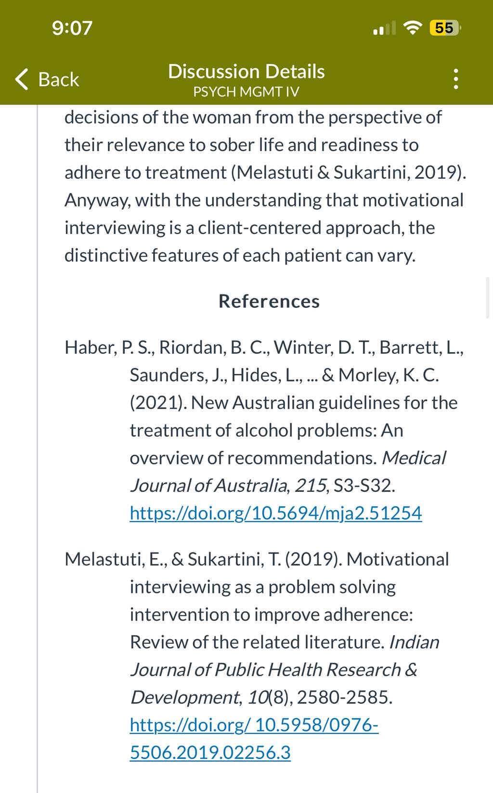Tap the Haber, P. S. reference entry
Image resolution: width=493 pixels, height=793 pixels.
click(264, 430)
